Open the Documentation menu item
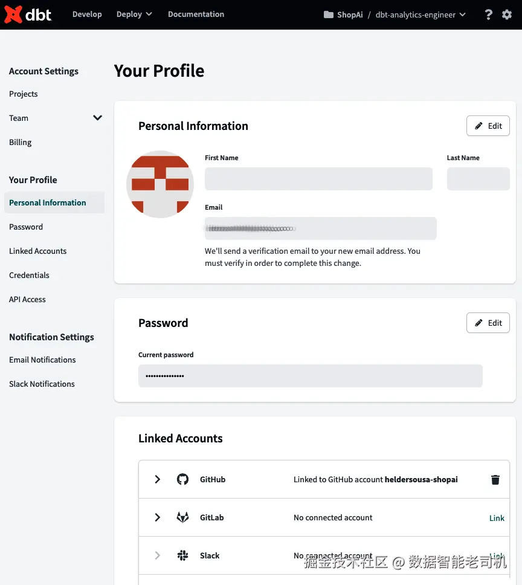The image size is (522, 585). [196, 14]
